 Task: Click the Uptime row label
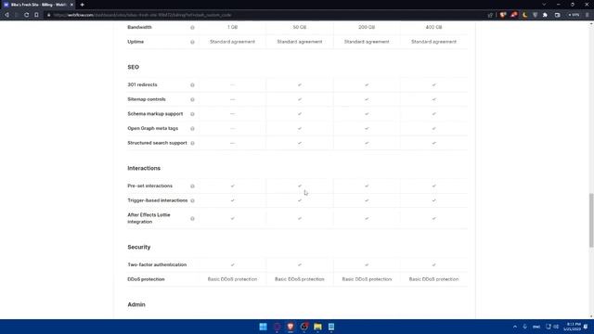136,42
